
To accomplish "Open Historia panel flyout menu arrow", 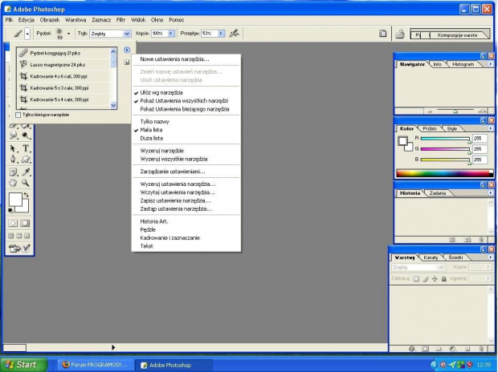I will tap(491, 193).
